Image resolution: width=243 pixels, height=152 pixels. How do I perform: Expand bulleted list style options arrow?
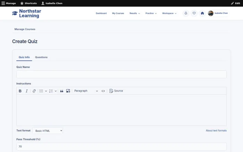46,91
